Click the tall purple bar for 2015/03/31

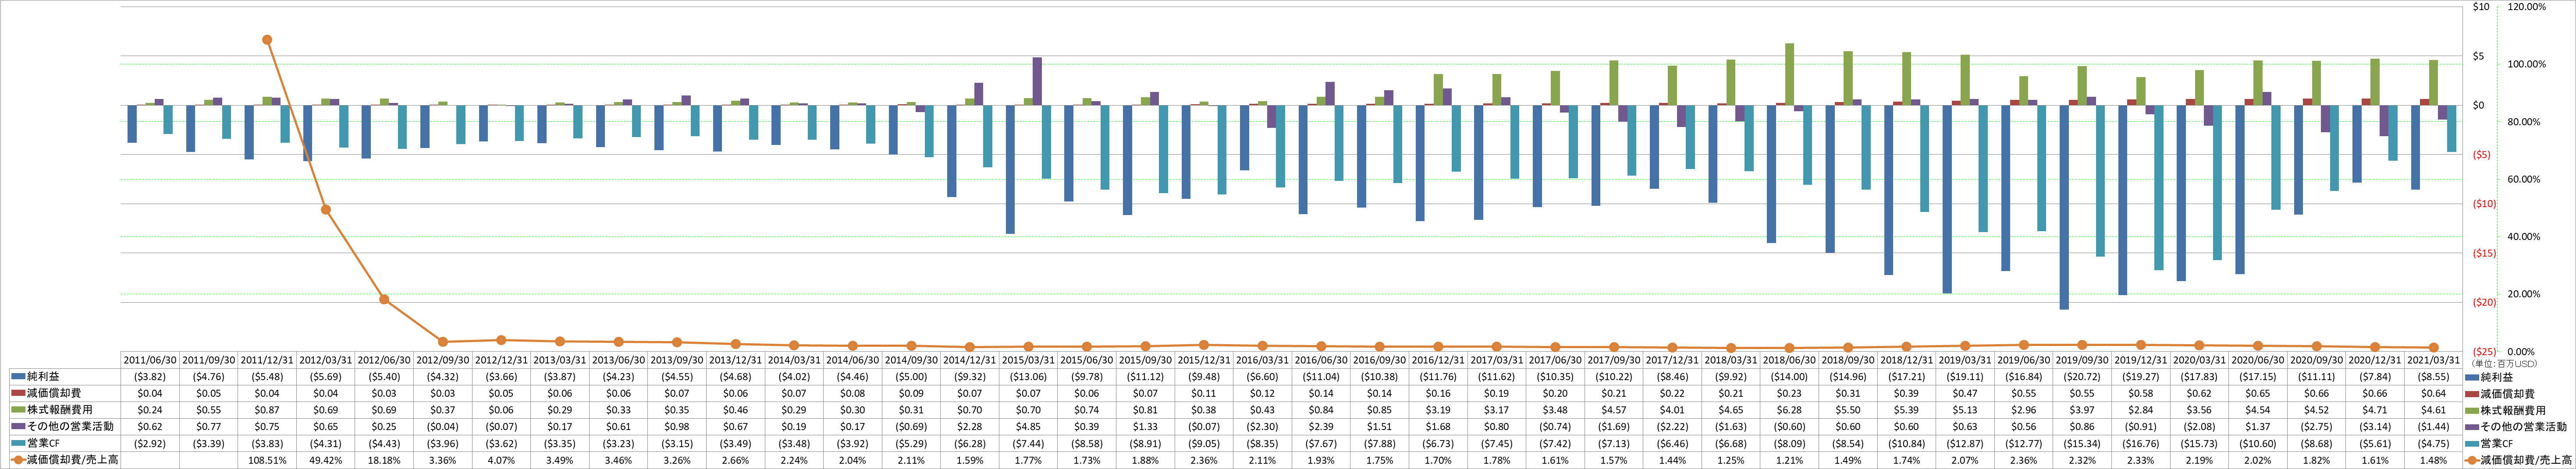[1037, 81]
